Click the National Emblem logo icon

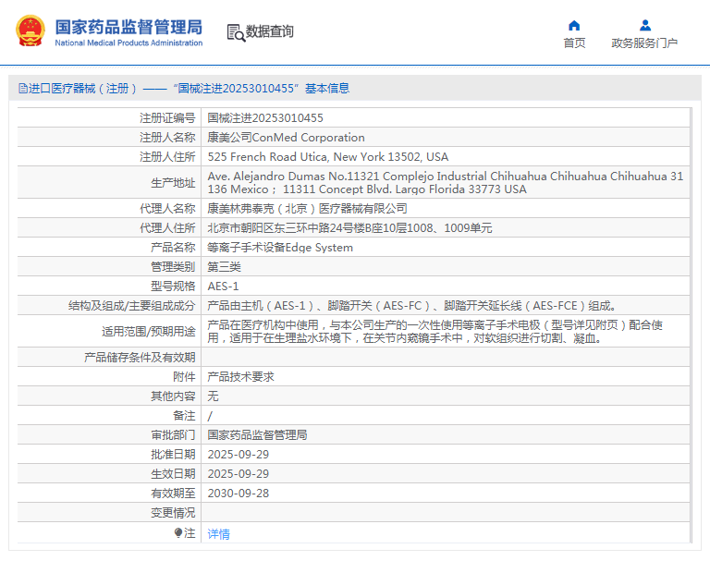click(31, 31)
